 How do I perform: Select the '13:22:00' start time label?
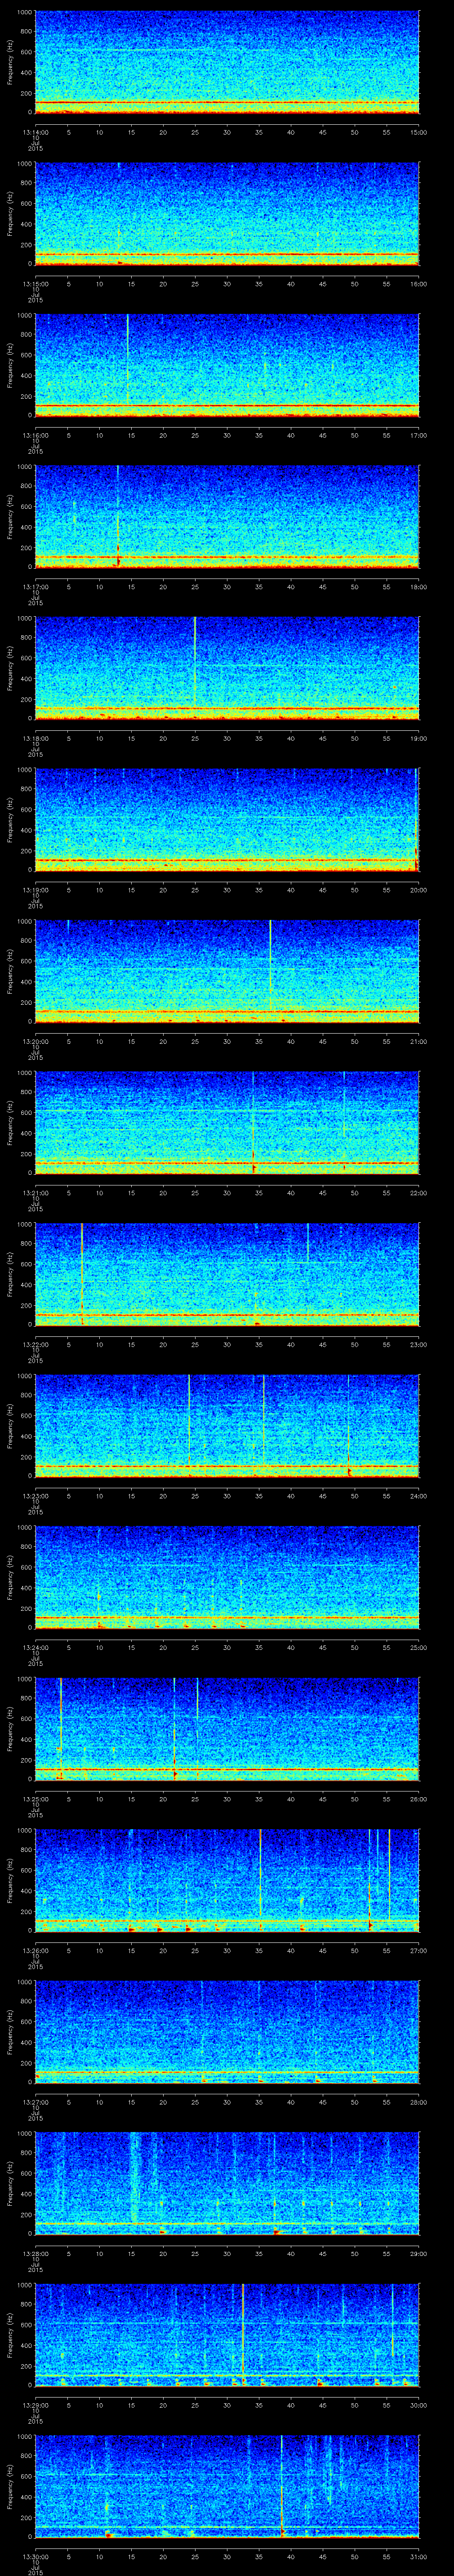pos(35,1344)
